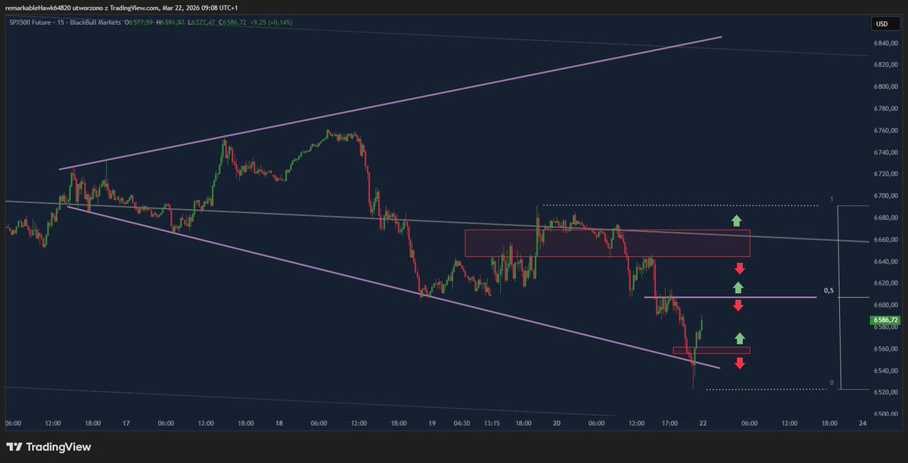This screenshot has width=908, height=463.
Task: Click the date label 24 on time axis
Action: click(x=862, y=424)
